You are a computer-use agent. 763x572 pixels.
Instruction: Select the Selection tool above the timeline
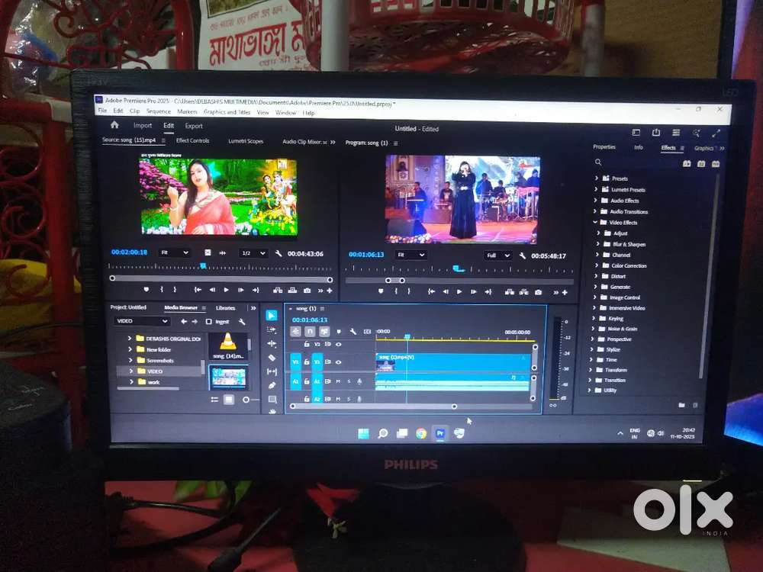(272, 315)
